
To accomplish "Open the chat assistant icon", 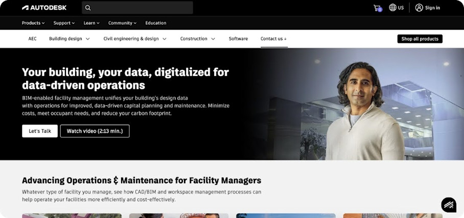I will click(449, 205).
